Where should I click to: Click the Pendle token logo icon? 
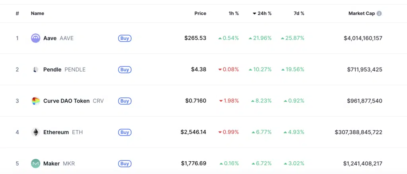pos(35,70)
